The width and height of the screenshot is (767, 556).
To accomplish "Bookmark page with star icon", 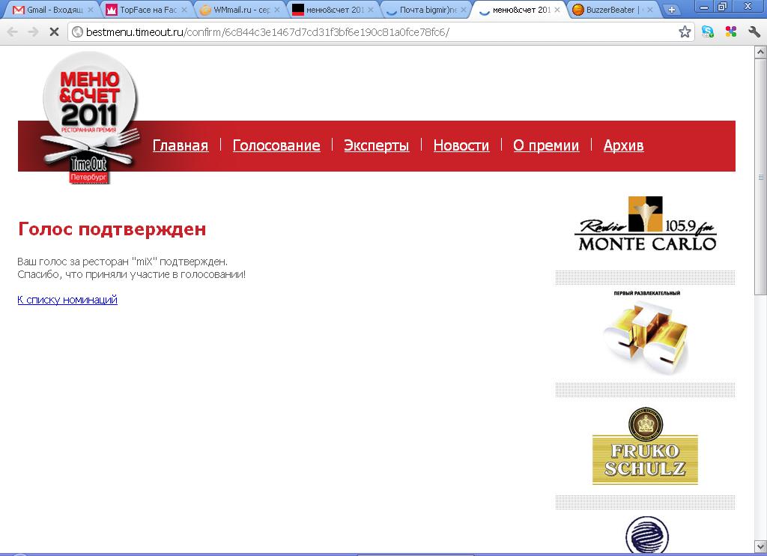I will coord(685,31).
